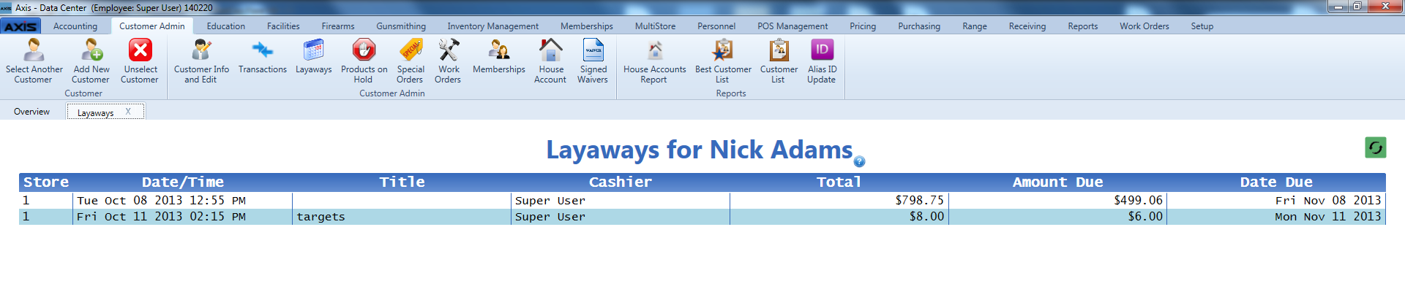Sort by Store column header
The width and height of the screenshot is (1405, 308).
[46, 182]
